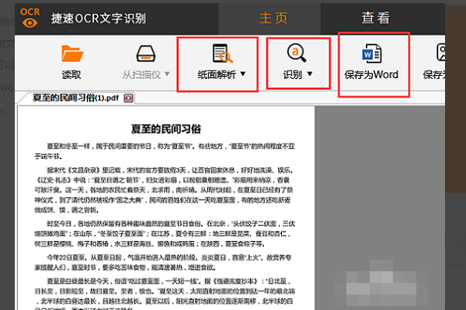Expand the 从扫描仪 dropdown arrow

(x=167, y=74)
